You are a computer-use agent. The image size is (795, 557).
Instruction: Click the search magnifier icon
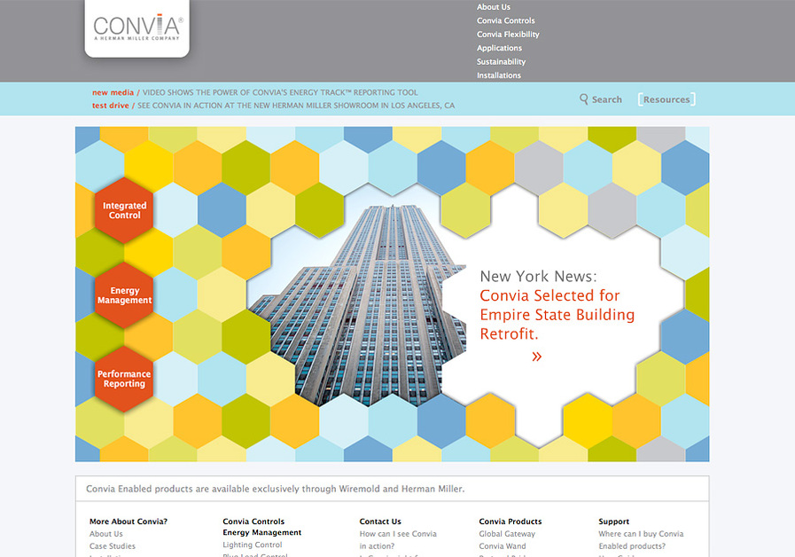pyautogui.click(x=583, y=99)
